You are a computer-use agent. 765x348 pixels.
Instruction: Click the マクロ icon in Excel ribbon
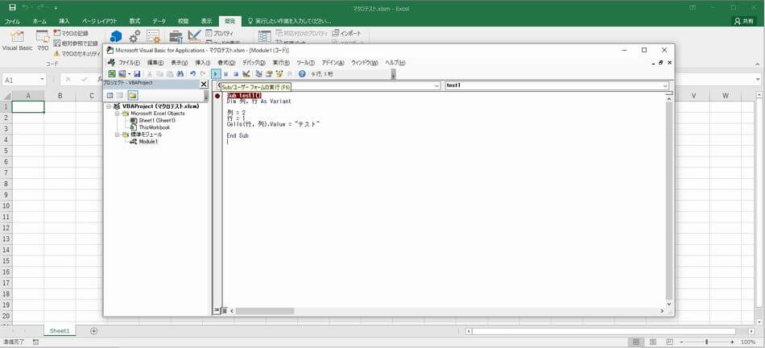(43, 40)
